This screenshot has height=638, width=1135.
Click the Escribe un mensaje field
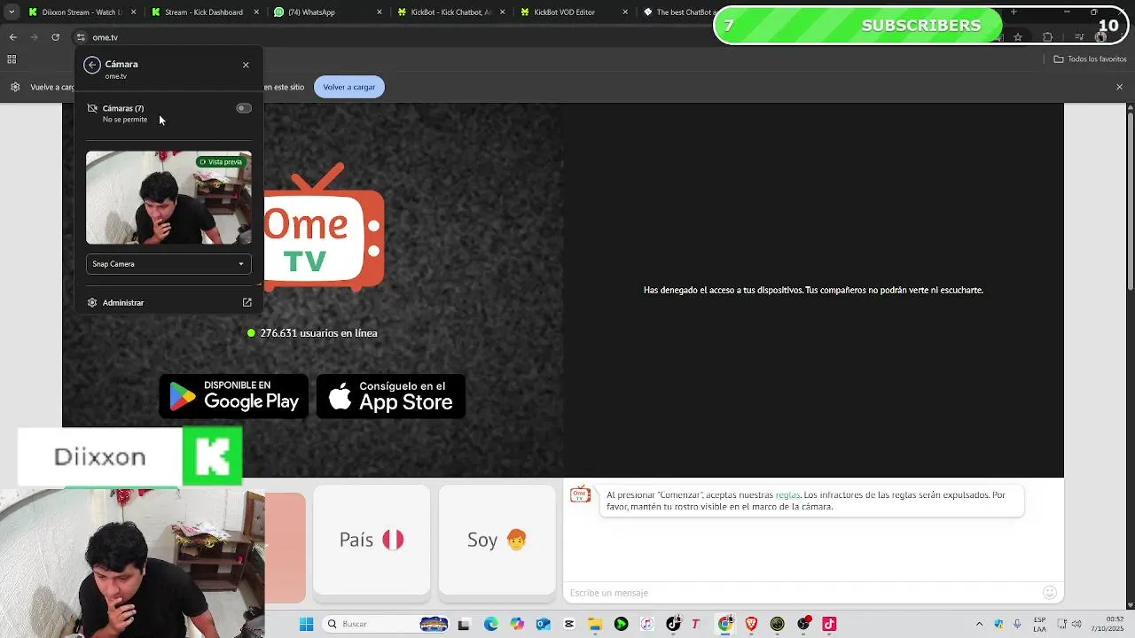pyautogui.click(x=802, y=593)
